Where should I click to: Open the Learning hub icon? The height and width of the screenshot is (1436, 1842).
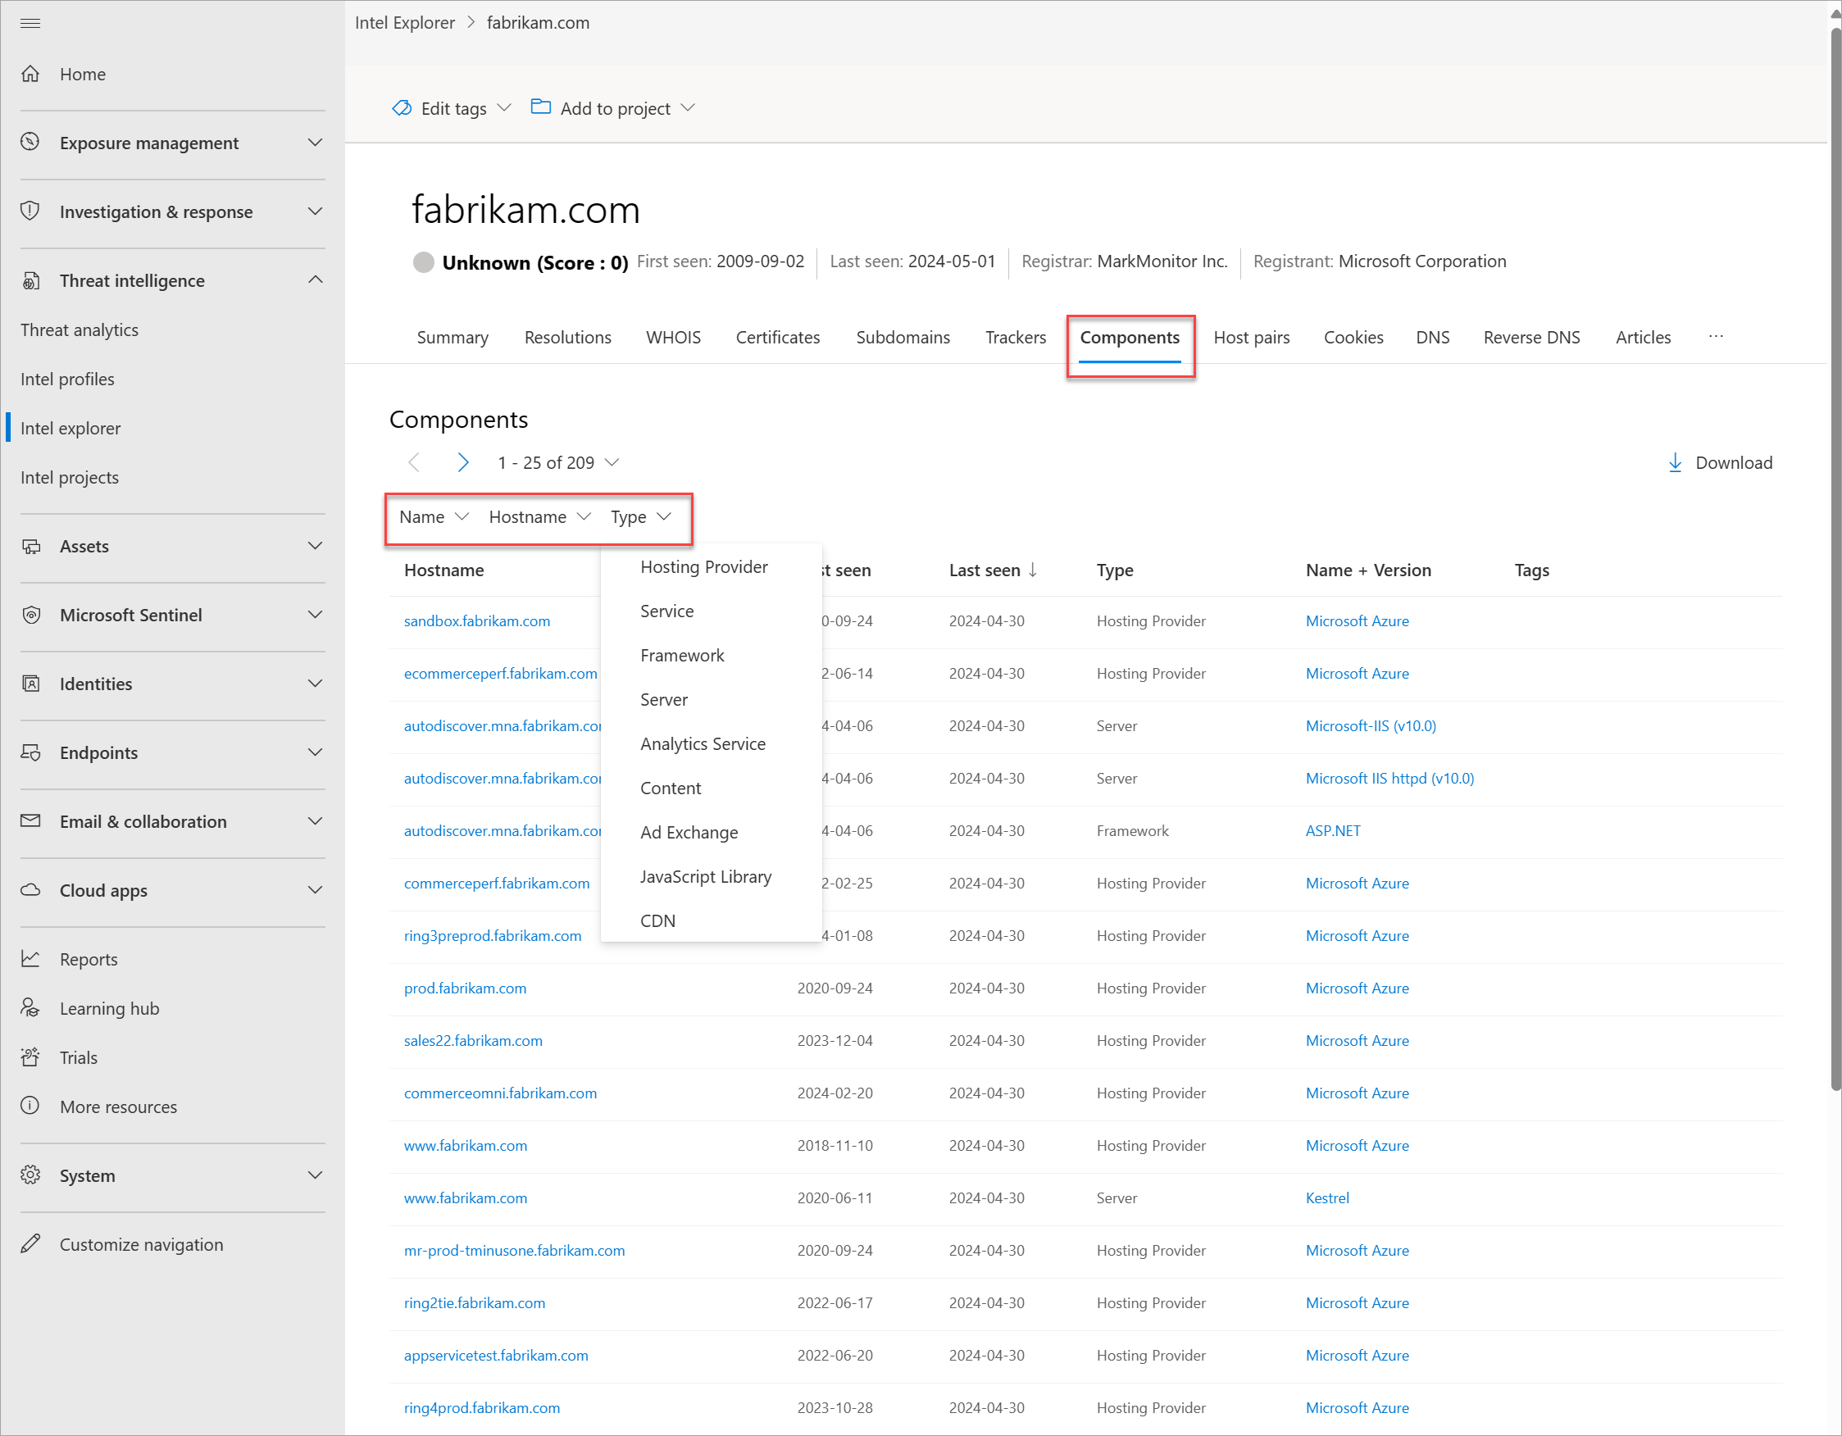tap(30, 1007)
